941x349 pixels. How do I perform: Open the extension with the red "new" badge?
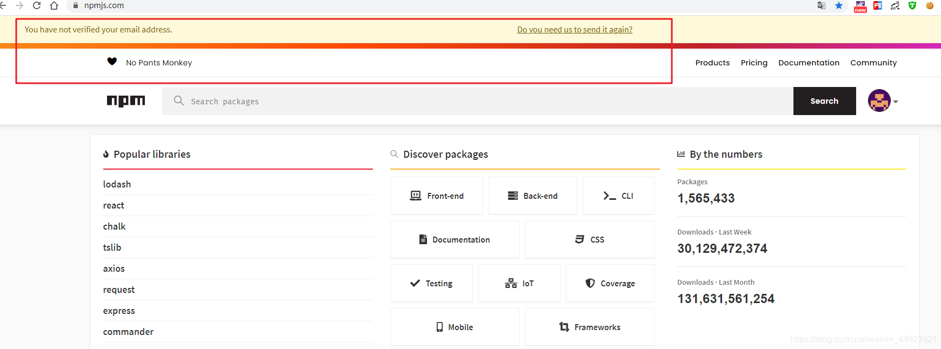tap(860, 6)
